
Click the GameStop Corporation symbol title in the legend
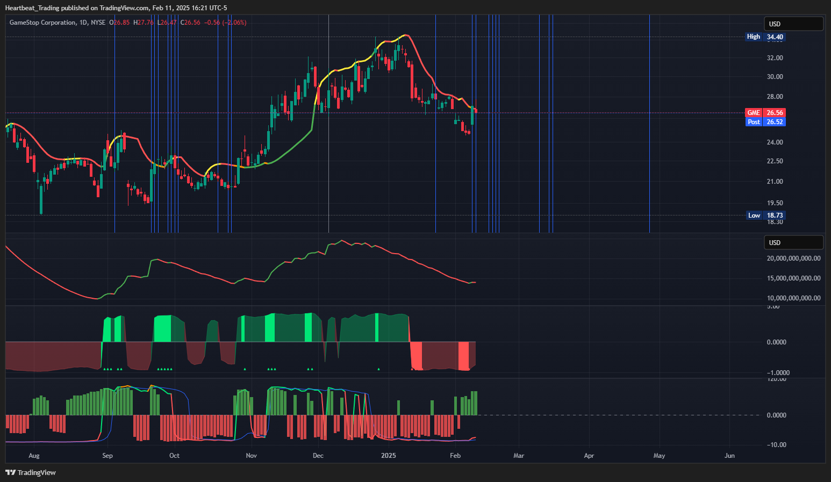coord(43,23)
